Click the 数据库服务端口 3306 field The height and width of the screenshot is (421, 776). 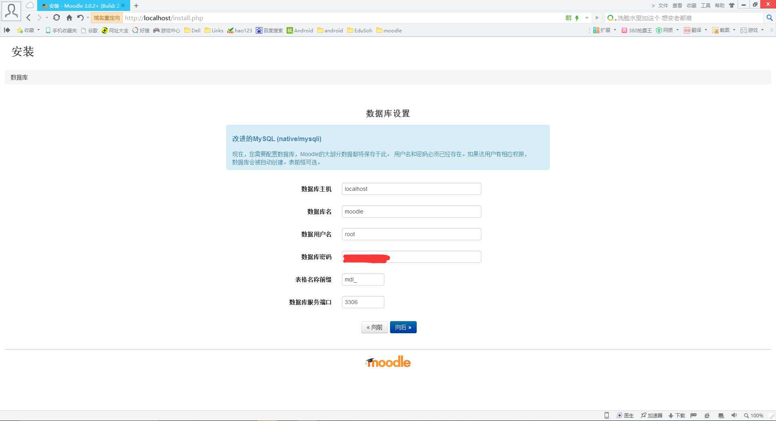(363, 302)
